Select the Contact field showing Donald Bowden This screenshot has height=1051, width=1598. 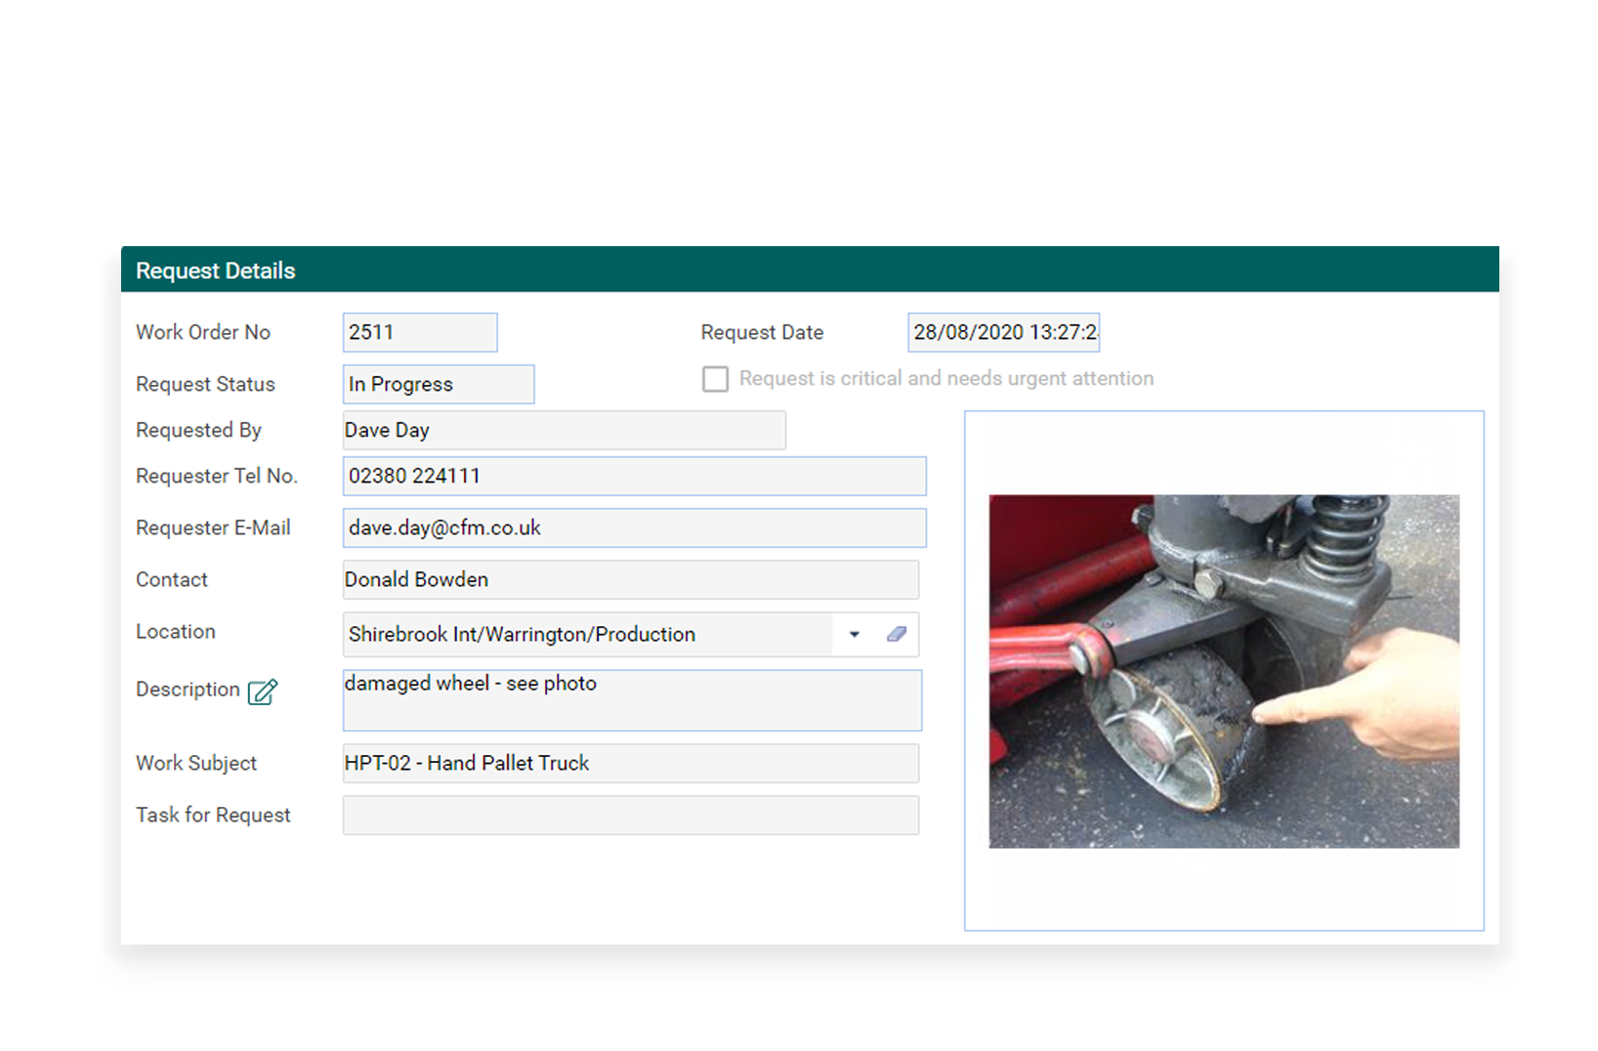pyautogui.click(x=630, y=579)
